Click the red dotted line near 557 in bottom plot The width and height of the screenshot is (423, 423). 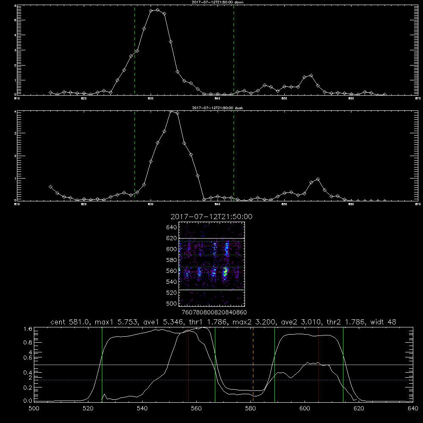(x=189, y=365)
